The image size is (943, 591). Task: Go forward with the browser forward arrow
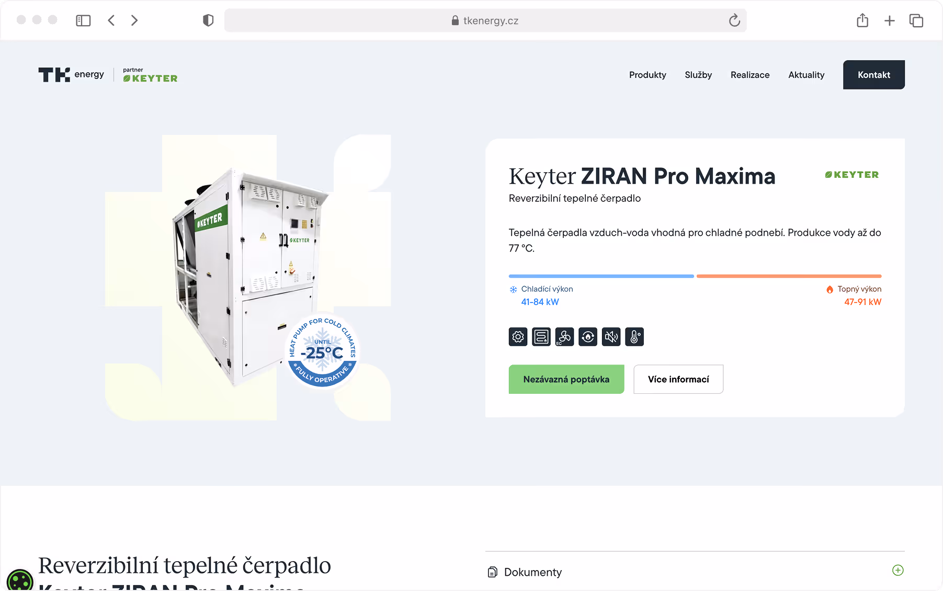click(x=134, y=20)
